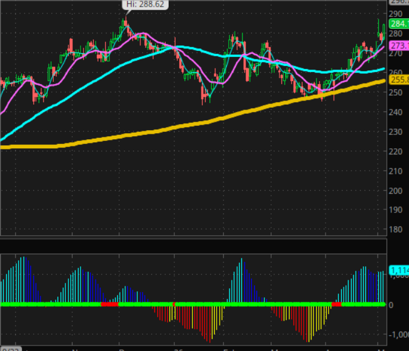This screenshot has width=409, height=351.
Task: Select the magenta 273.1 price label
Action: [x=399, y=45]
